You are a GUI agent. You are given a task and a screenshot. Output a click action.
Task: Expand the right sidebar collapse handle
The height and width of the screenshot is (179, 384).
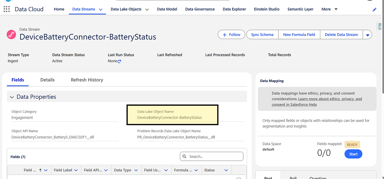click(x=380, y=26)
